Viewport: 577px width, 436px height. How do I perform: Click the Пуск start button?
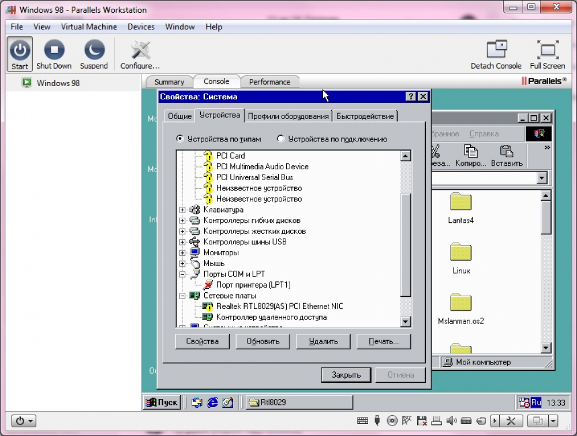[162, 403]
